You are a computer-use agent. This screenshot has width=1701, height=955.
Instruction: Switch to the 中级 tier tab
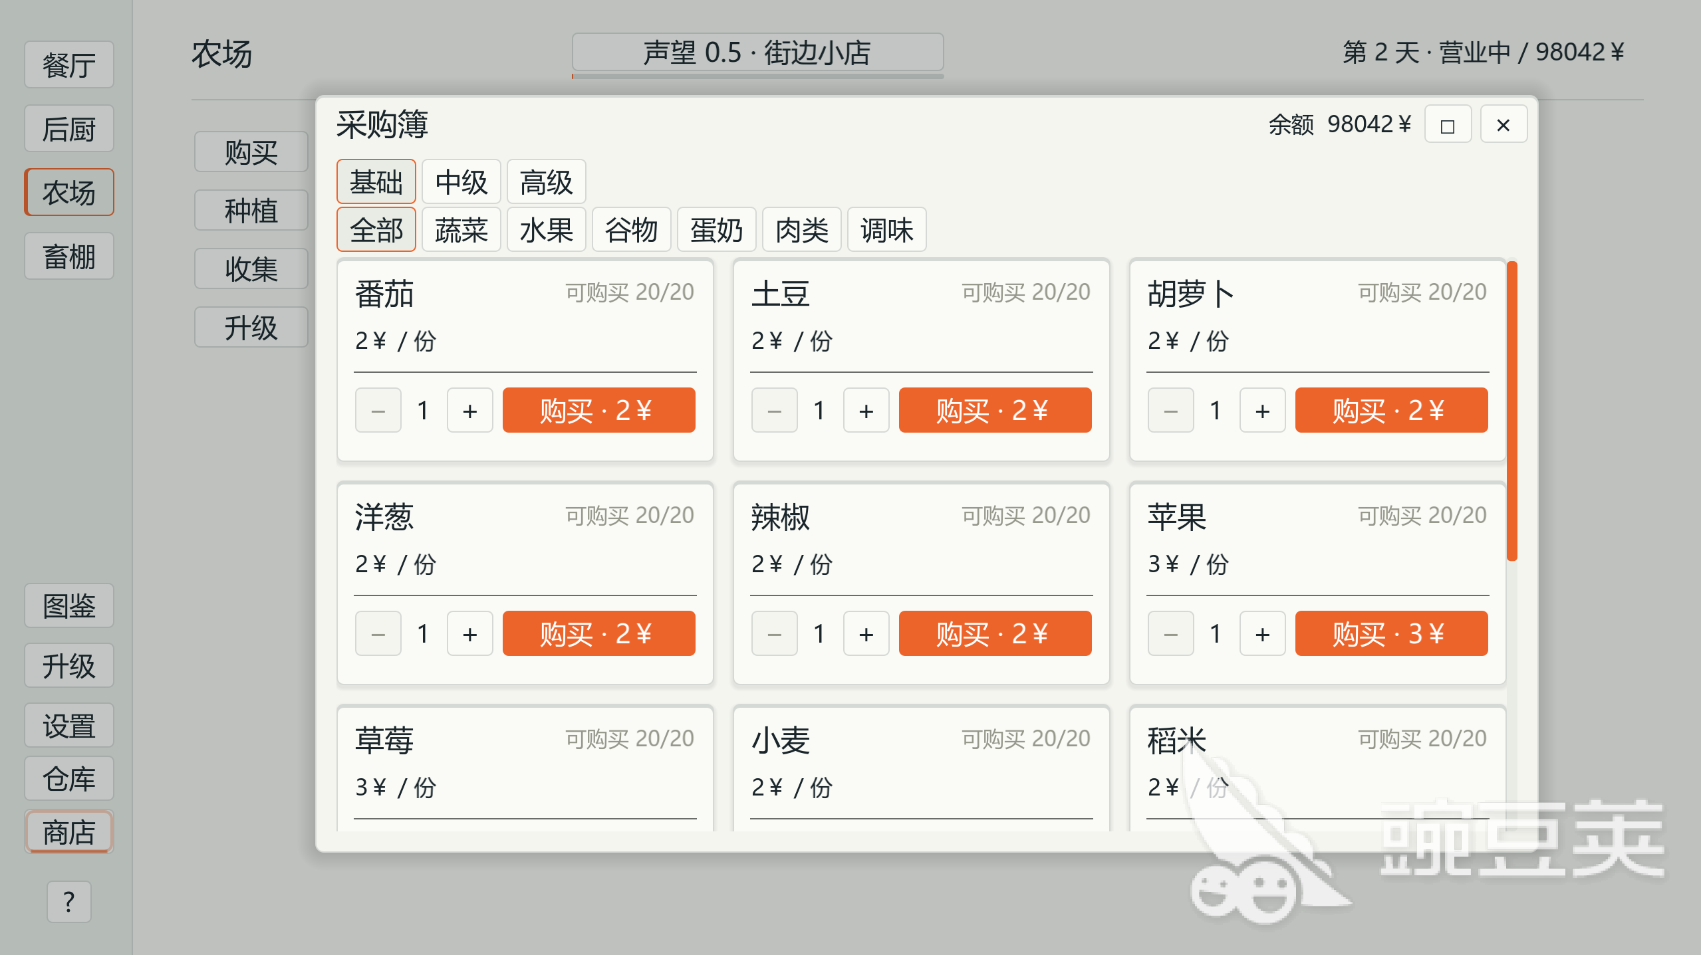(x=461, y=181)
